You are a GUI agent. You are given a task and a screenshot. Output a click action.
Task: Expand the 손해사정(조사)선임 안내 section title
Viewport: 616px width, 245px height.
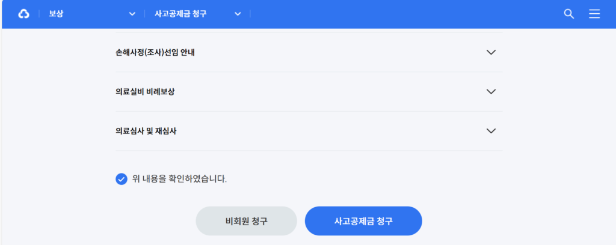click(x=155, y=52)
